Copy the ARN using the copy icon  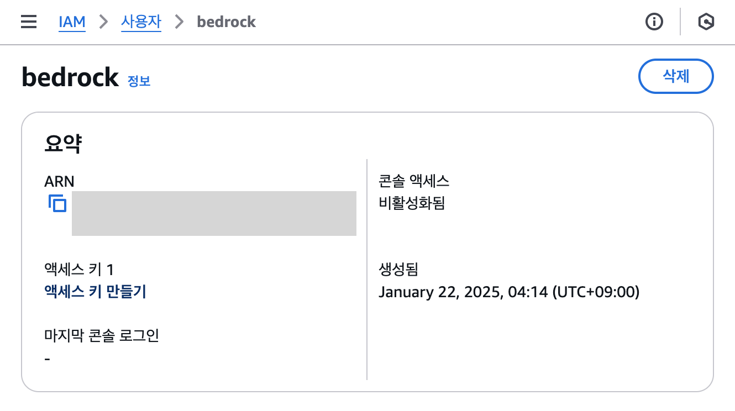pyautogui.click(x=57, y=203)
